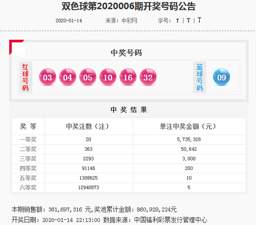
Task: Click the red ball numbered 04
Action: pyautogui.click(x=67, y=77)
